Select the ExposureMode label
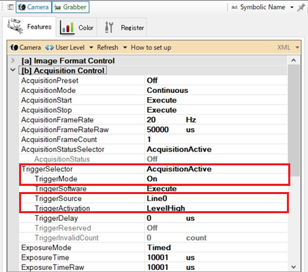 coord(46,247)
